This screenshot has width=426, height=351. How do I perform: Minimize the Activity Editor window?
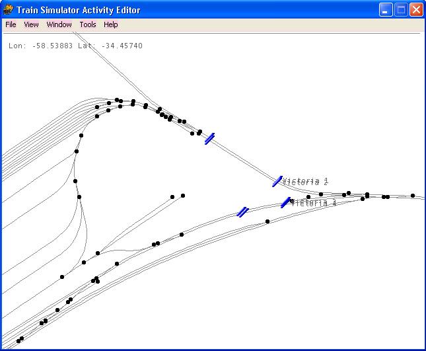click(386, 10)
